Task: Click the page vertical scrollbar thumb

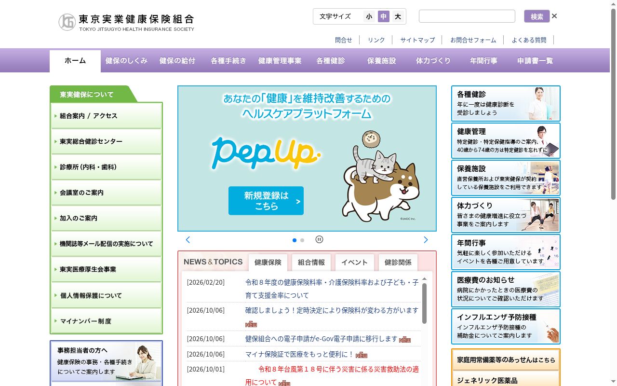Action: click(x=613, y=104)
